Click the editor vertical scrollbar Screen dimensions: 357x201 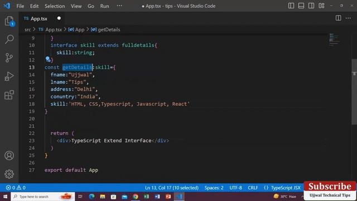pos(354,91)
